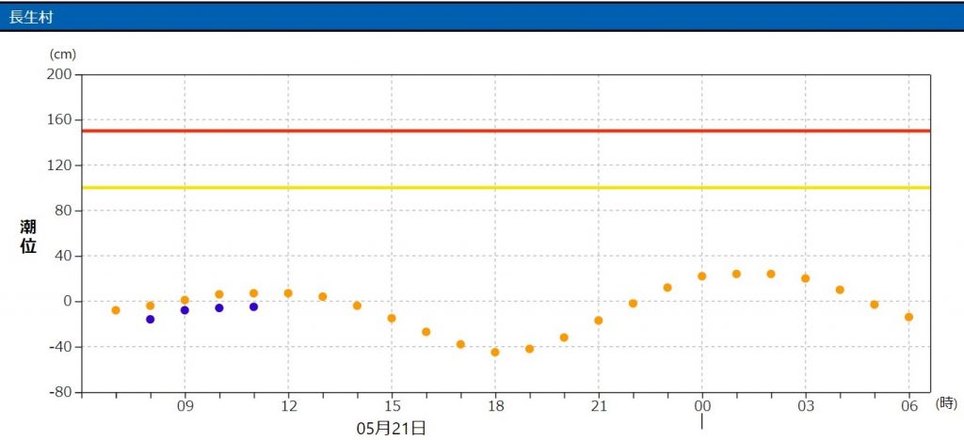Screen dimensions: 964x440
Task: Select the orange data point at 14 o'clock
Action: [357, 306]
